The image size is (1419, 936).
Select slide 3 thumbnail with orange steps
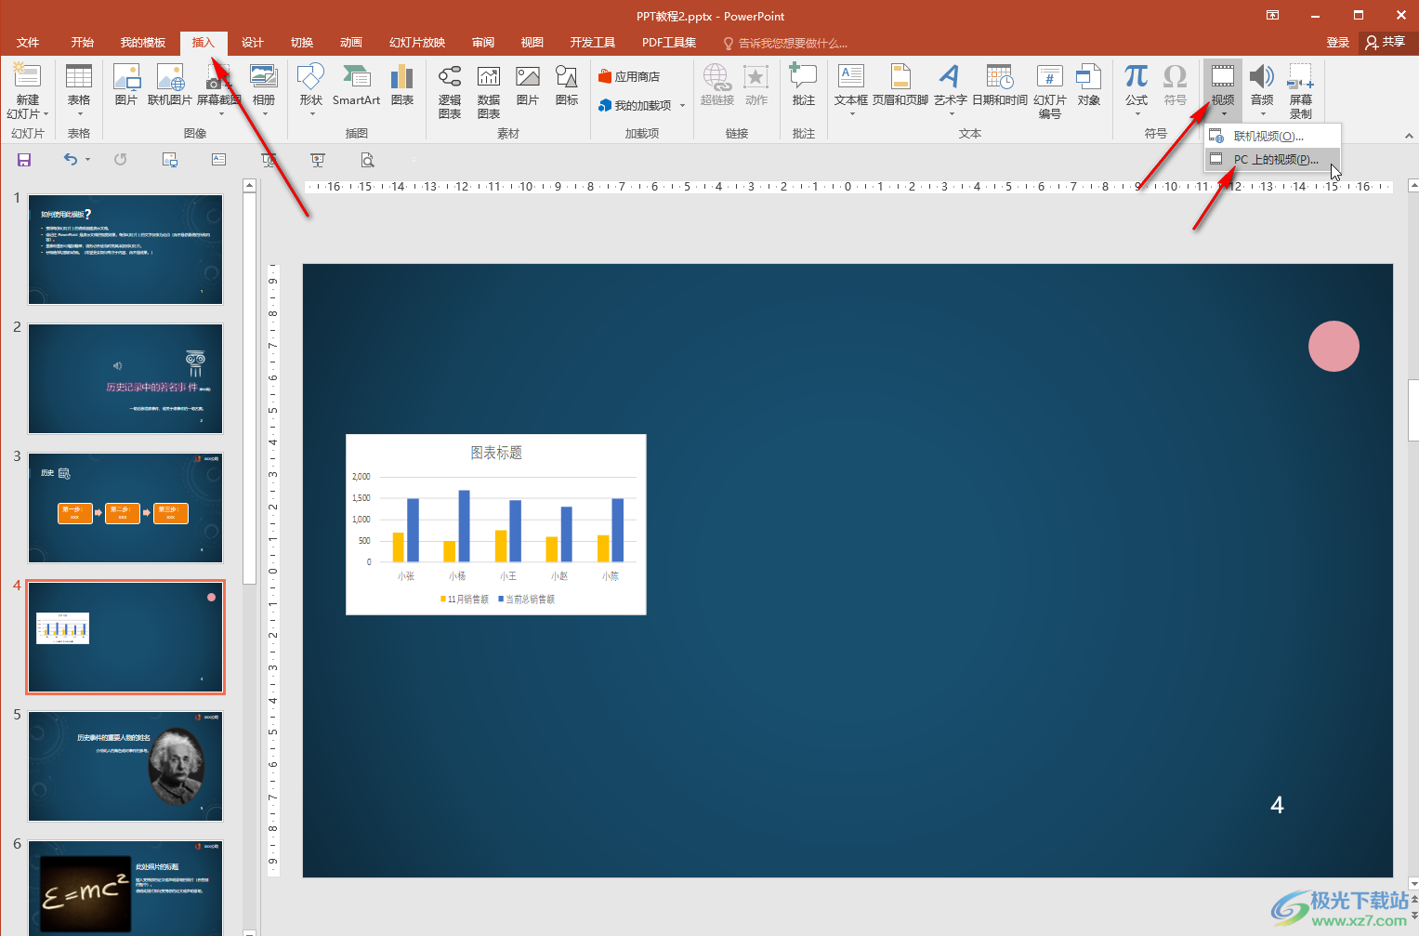point(125,508)
